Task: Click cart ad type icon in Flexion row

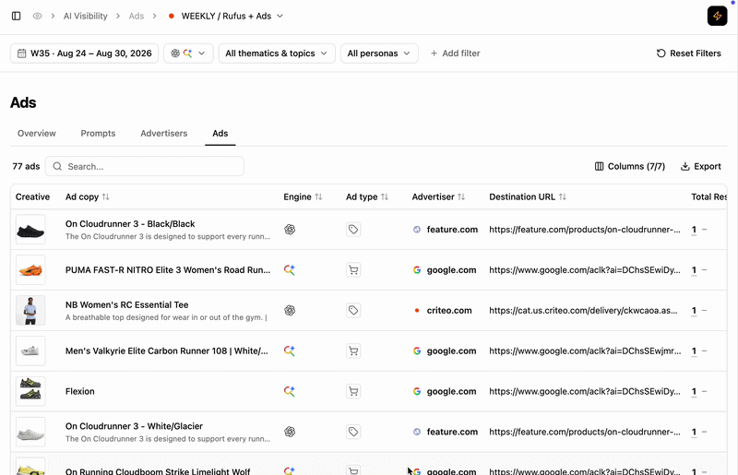Action: coord(353,391)
